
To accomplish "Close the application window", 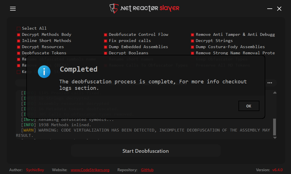I will coord(279,9).
